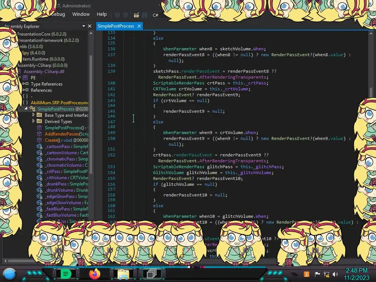
Task: Select _edgeGlowVolume field in the tree
Action: click(x=66, y=202)
